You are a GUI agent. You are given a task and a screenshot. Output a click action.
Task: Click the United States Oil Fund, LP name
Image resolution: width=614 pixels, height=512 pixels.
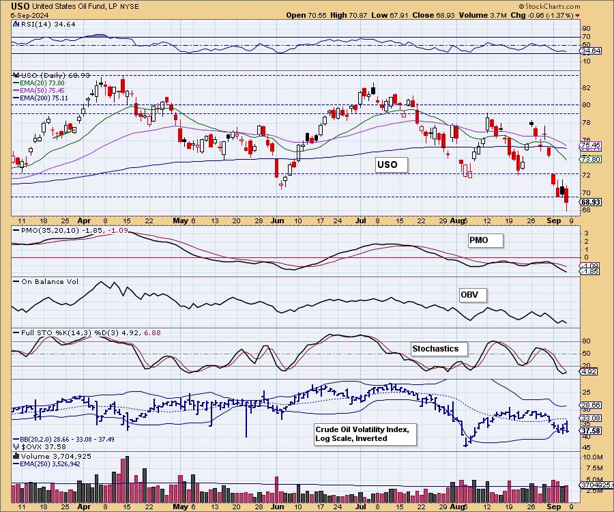click(74, 7)
